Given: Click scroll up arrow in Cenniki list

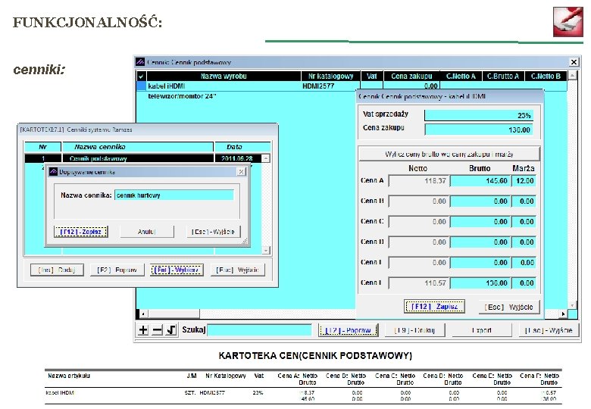Looking at the screenshot, I should click(266, 158).
